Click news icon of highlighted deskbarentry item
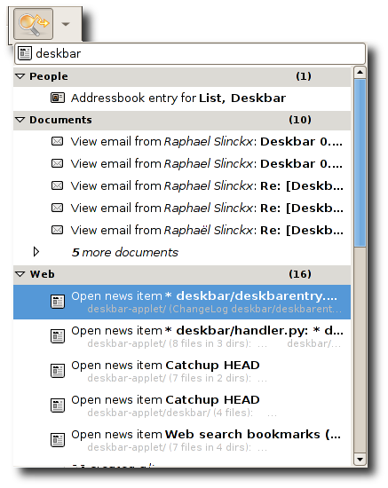388x488 pixels. point(58,302)
